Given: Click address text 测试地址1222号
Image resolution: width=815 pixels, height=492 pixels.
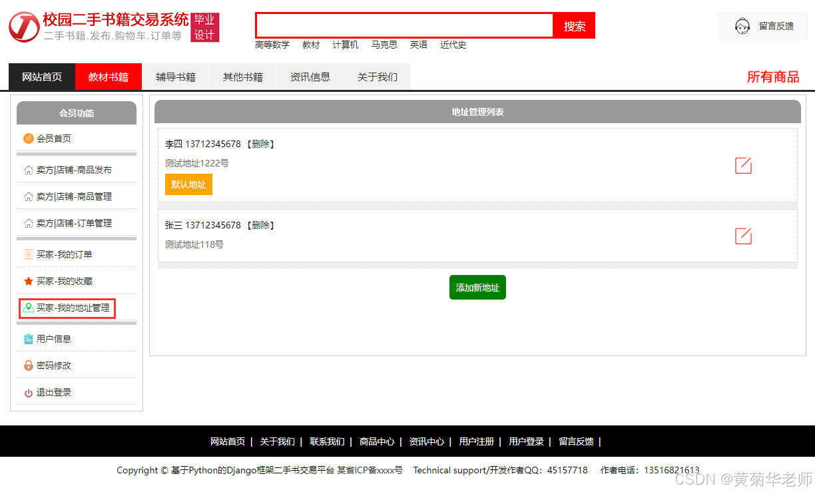Looking at the screenshot, I should pyautogui.click(x=197, y=163).
